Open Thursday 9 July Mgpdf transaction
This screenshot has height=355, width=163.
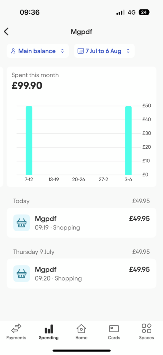click(x=81, y=274)
